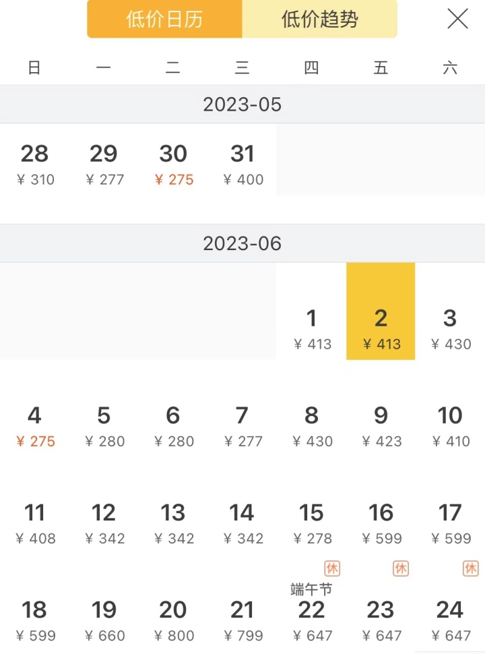Select June 10 priced ¥410

450,425
